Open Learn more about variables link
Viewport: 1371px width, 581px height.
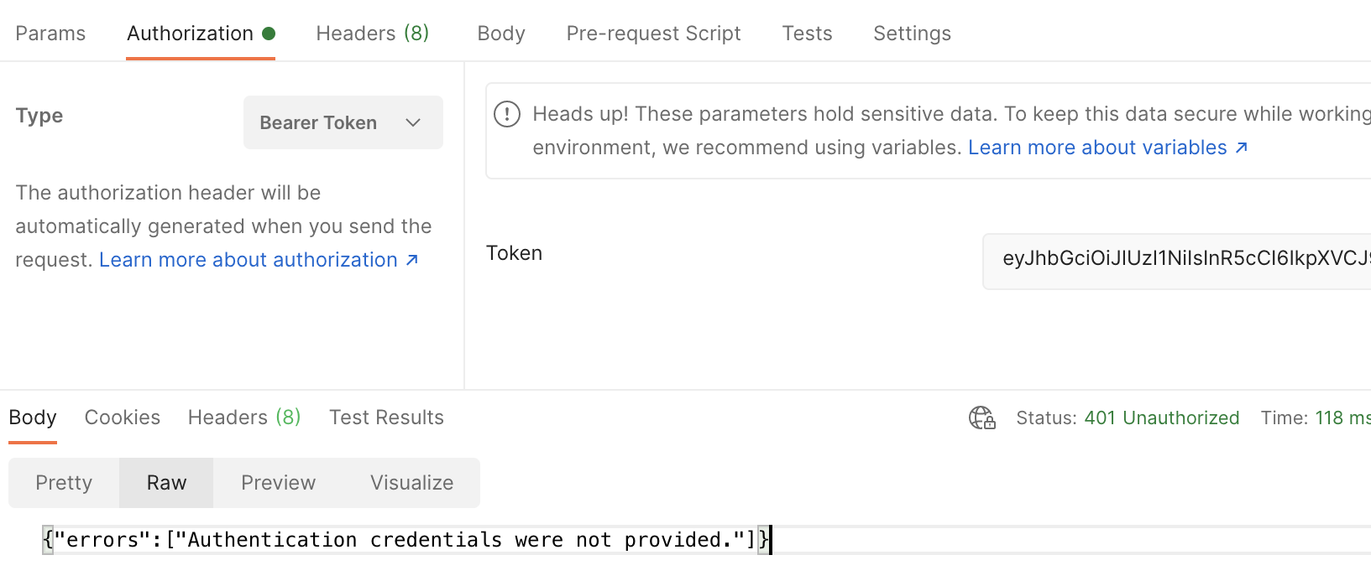click(1097, 148)
